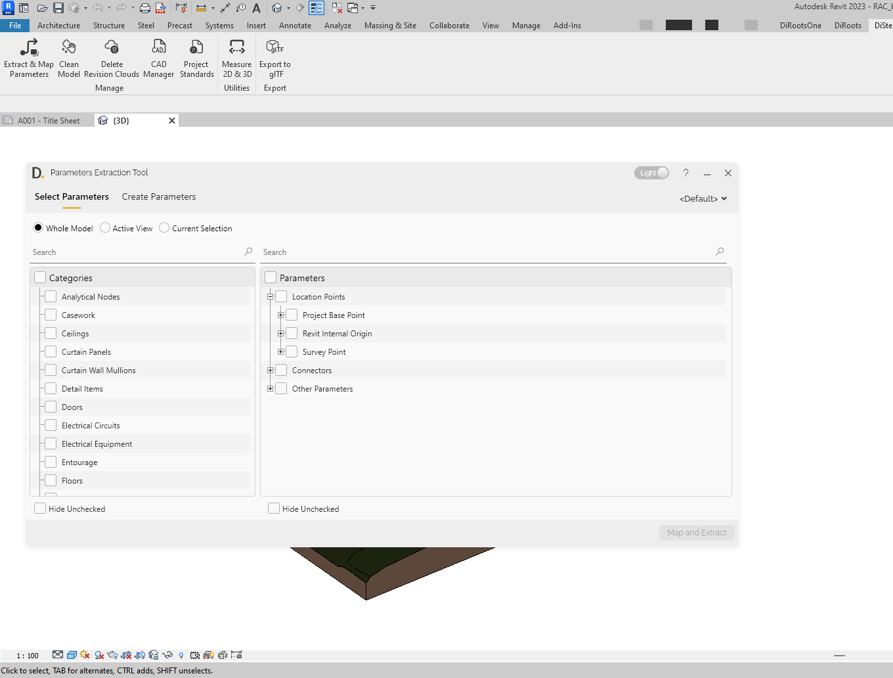Open the CAD Manager tool
Screen dimensions: 893x678
pos(158,58)
